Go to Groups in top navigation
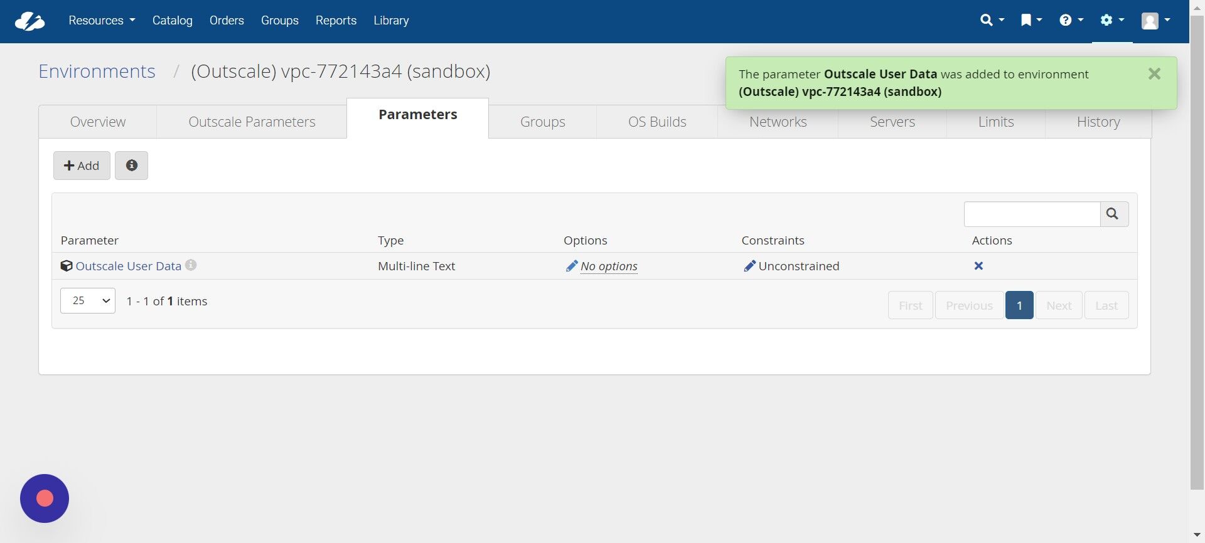This screenshot has height=543, width=1205. (280, 20)
